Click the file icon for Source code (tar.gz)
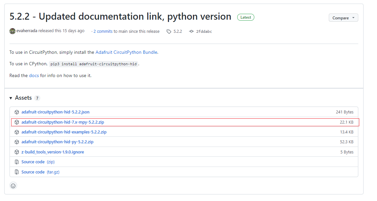377x201 pixels. [17, 172]
